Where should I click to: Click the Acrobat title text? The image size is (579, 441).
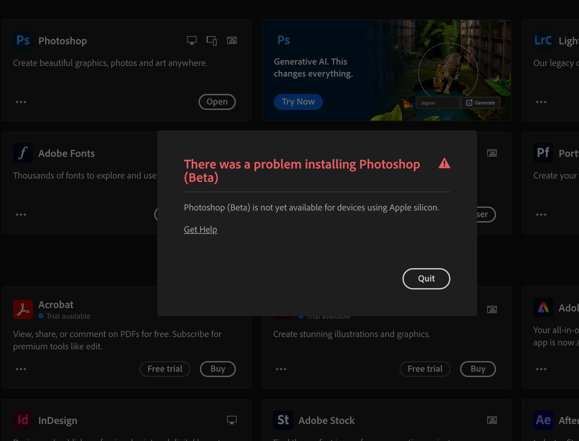(56, 304)
